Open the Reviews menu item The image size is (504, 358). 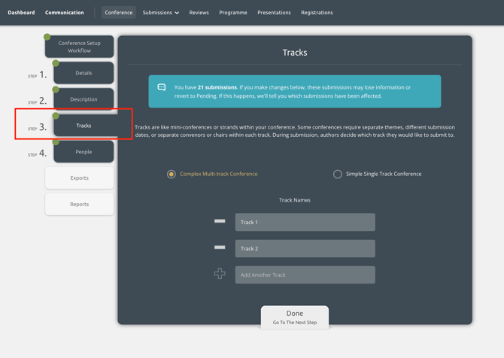click(199, 13)
